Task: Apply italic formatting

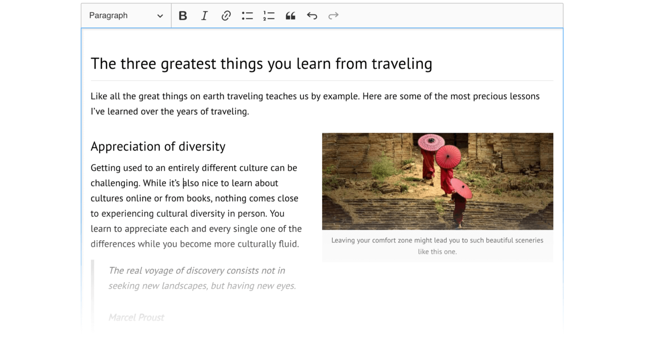Action: coord(204,16)
